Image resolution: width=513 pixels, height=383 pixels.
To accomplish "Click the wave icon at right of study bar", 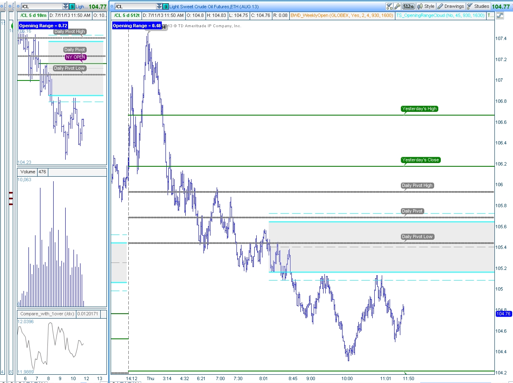I will (x=500, y=16).
